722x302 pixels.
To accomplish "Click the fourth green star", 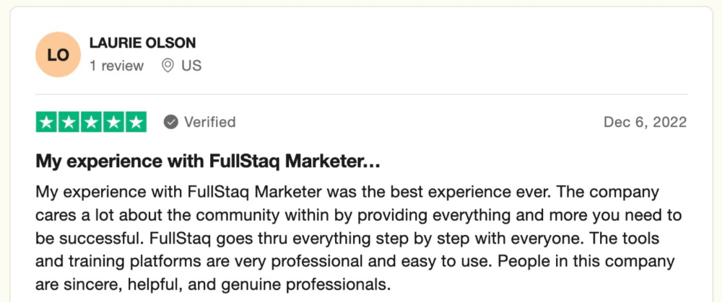I will (113, 122).
